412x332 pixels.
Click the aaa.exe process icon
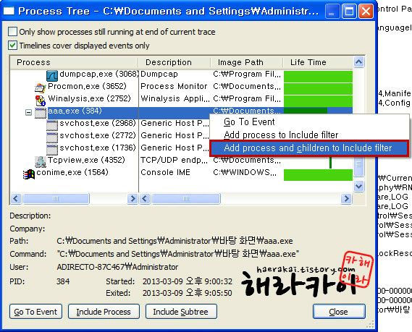41,113
